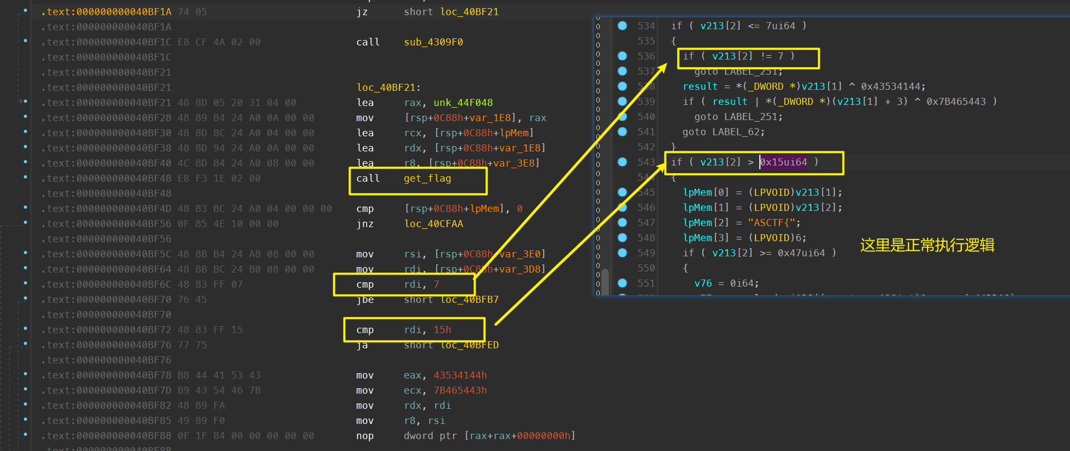
Task: Toggle breakpoint dot on pseudocode line 543
Action: coord(622,162)
